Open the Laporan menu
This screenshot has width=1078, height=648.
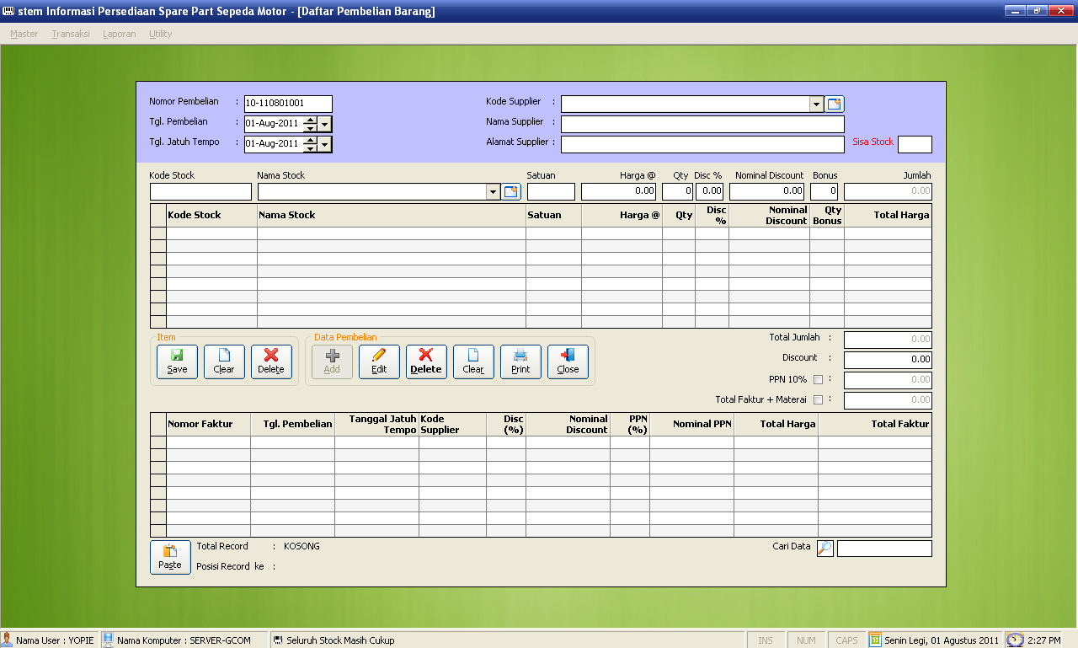[120, 34]
